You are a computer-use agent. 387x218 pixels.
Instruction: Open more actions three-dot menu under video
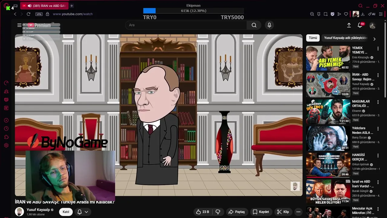(x=298, y=212)
